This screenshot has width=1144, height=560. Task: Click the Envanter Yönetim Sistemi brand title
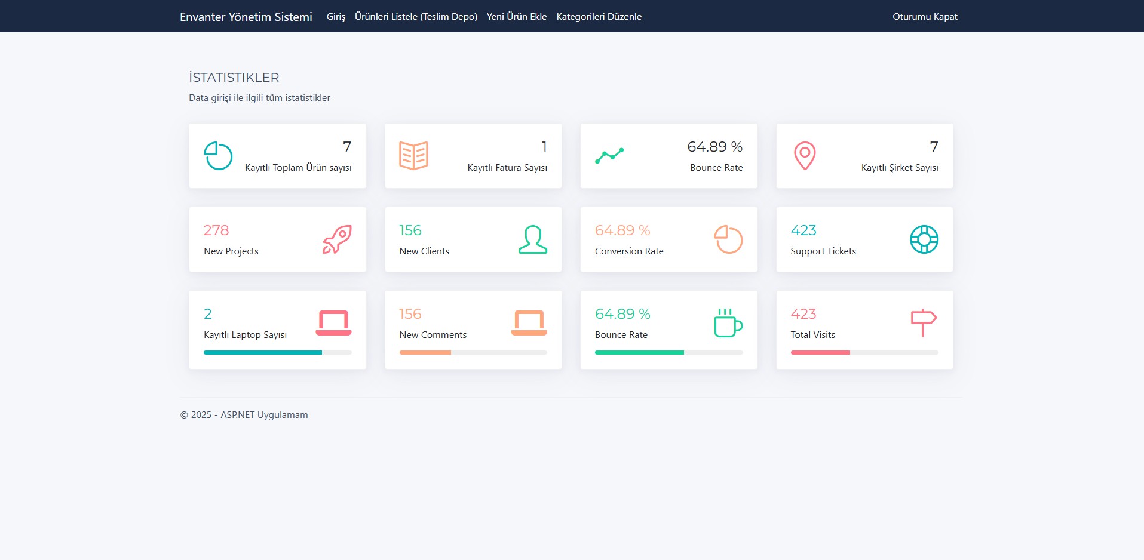246,16
